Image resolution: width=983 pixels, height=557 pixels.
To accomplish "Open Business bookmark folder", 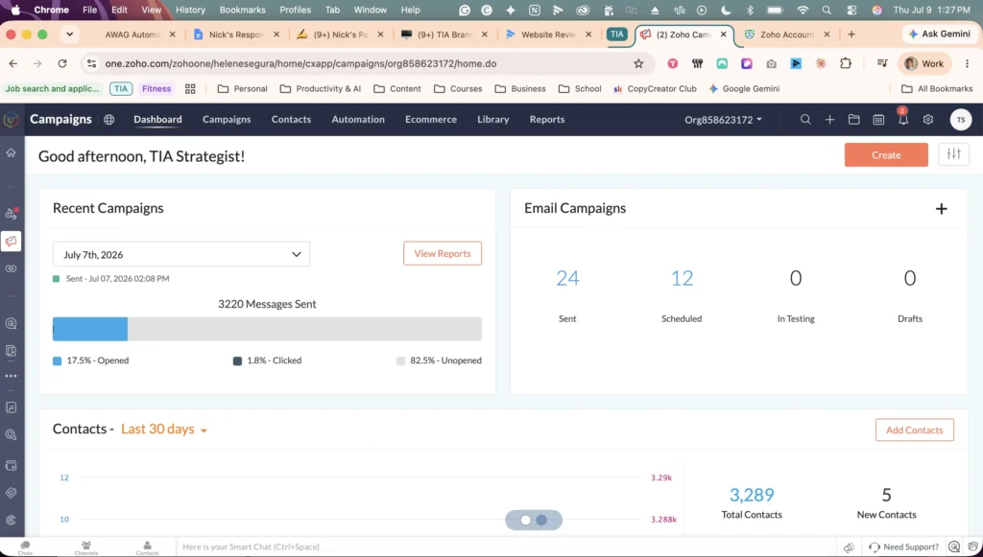I will tap(519, 89).
